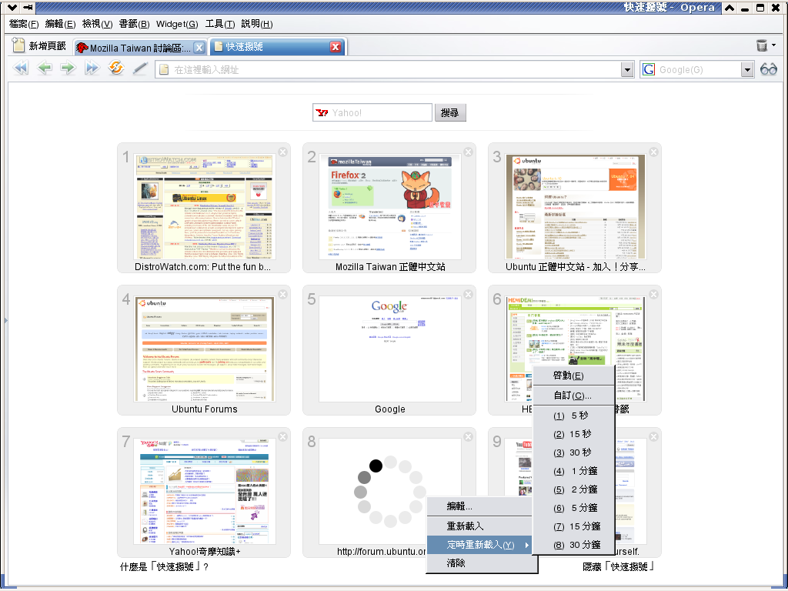Go back with the green left arrow

point(45,68)
